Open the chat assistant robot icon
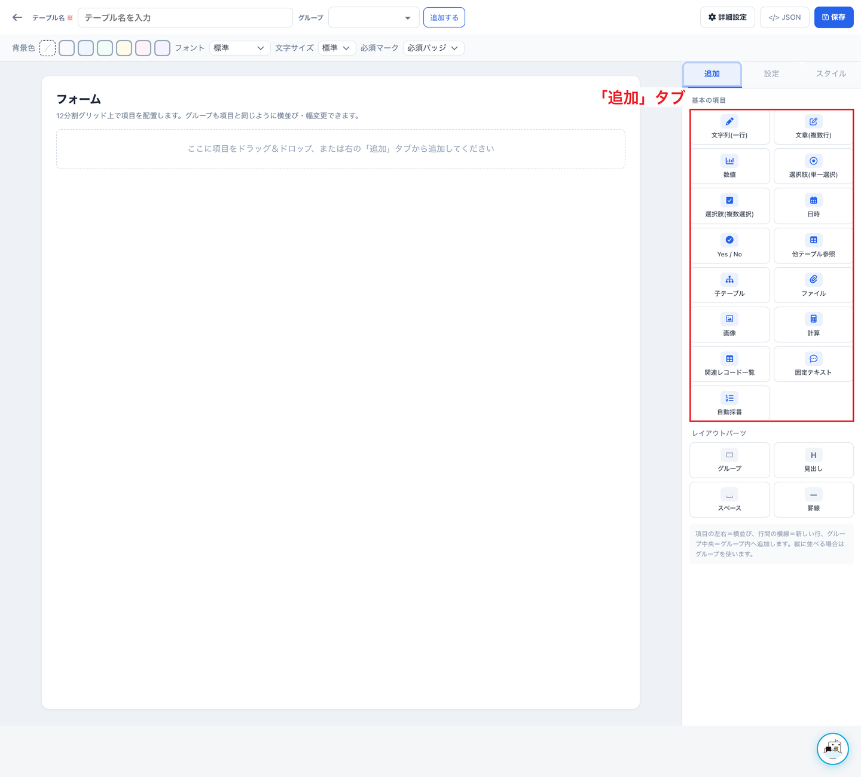 coord(833,748)
